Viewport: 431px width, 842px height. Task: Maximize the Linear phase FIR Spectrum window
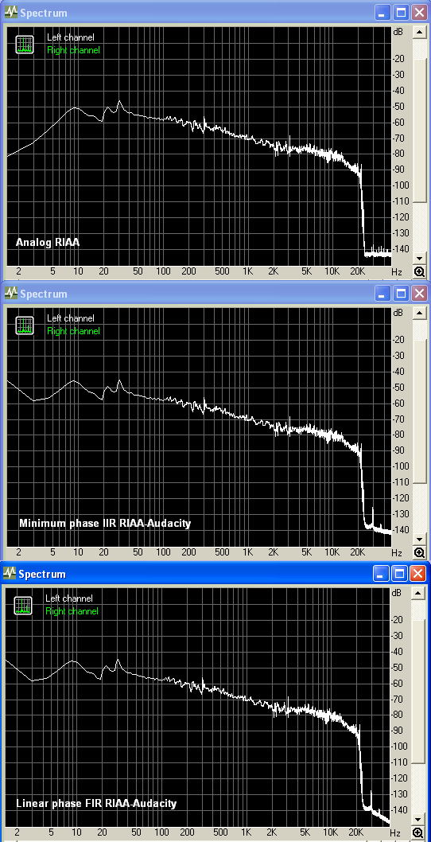[x=399, y=574]
